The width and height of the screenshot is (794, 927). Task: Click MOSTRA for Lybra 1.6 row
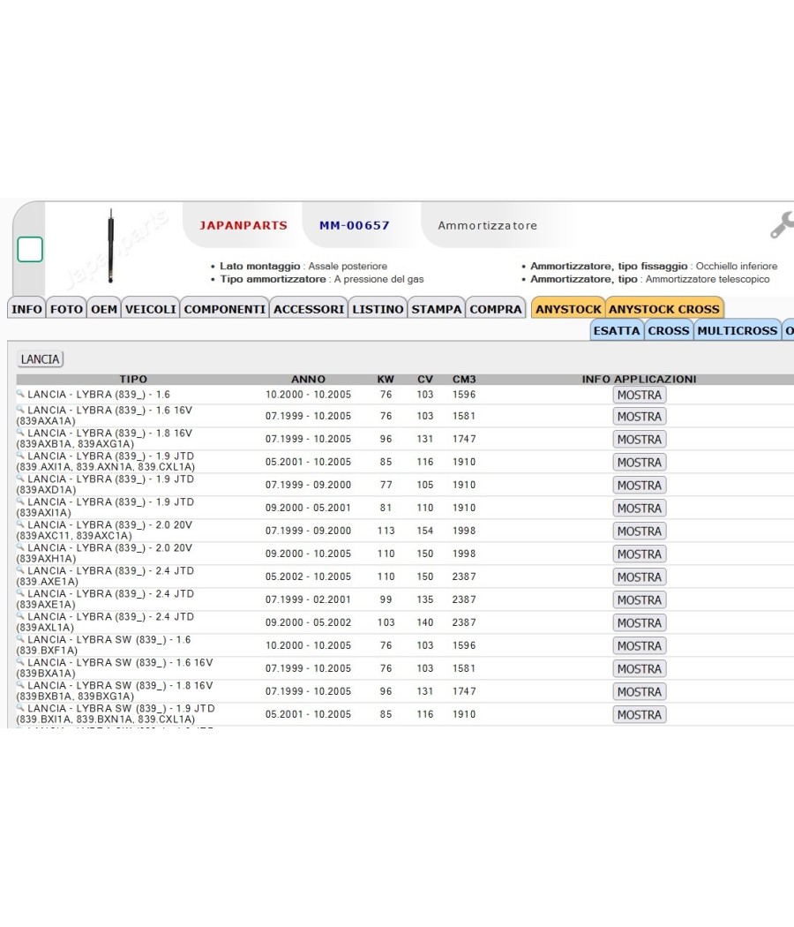coord(640,395)
